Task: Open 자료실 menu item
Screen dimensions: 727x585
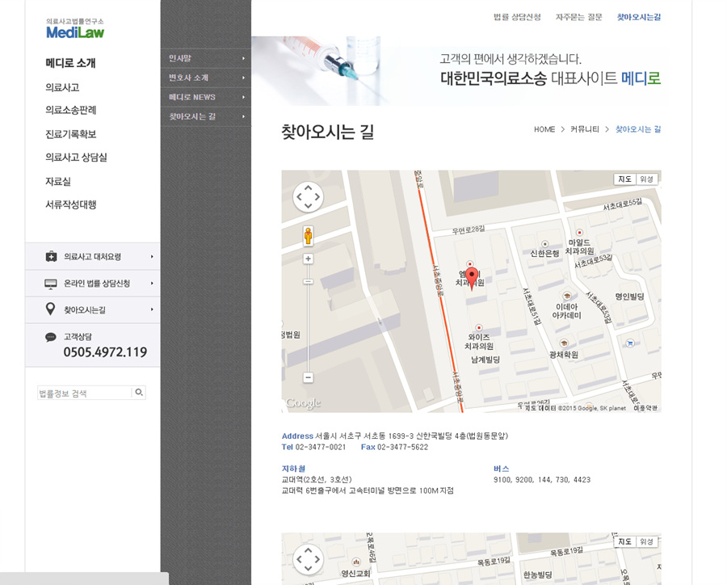Action: pyautogui.click(x=58, y=181)
